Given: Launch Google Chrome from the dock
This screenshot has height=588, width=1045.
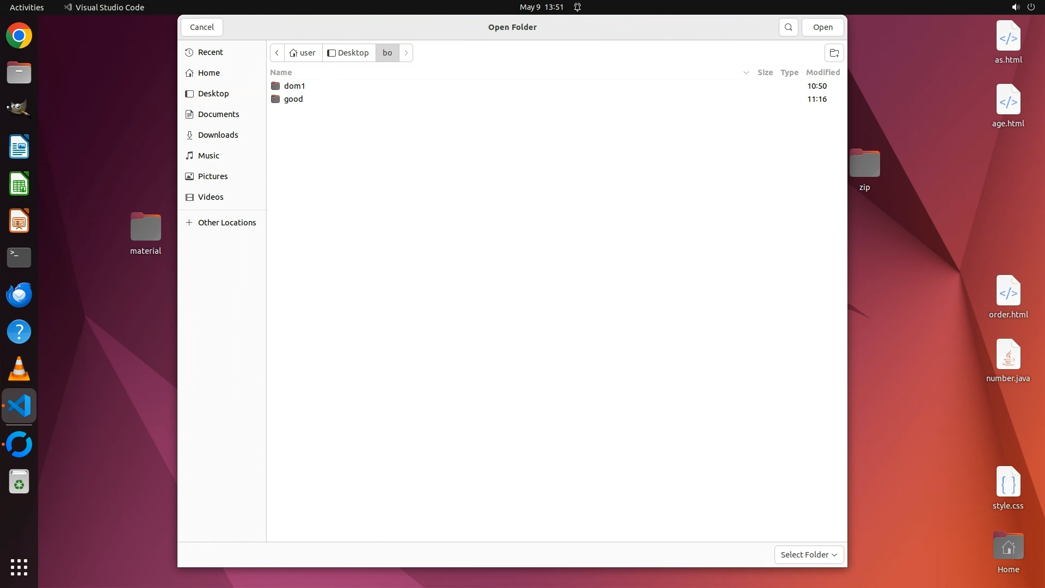Looking at the screenshot, I should [19, 36].
